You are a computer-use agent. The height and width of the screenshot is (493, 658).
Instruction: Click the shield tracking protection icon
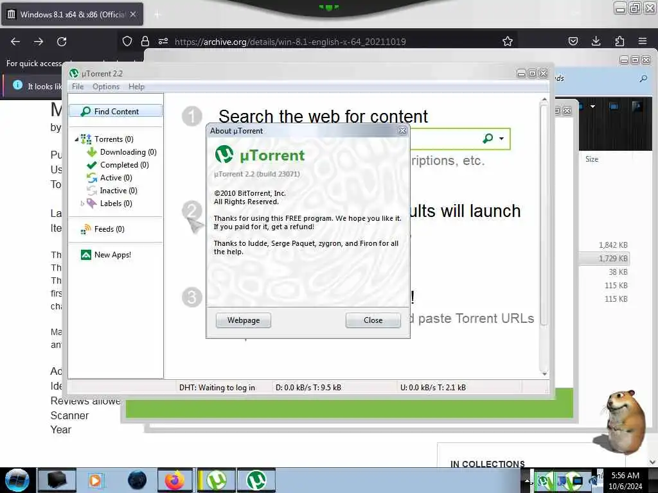point(127,41)
